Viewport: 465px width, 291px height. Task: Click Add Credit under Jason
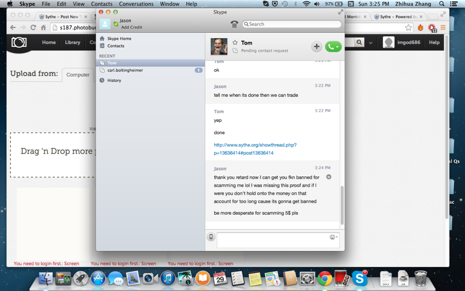pyautogui.click(x=132, y=27)
